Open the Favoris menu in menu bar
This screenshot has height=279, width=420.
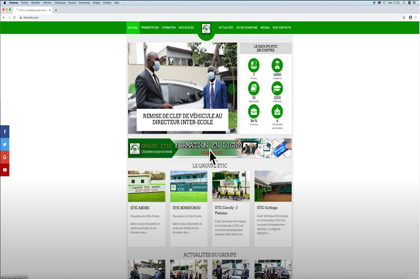(x=72, y=2)
